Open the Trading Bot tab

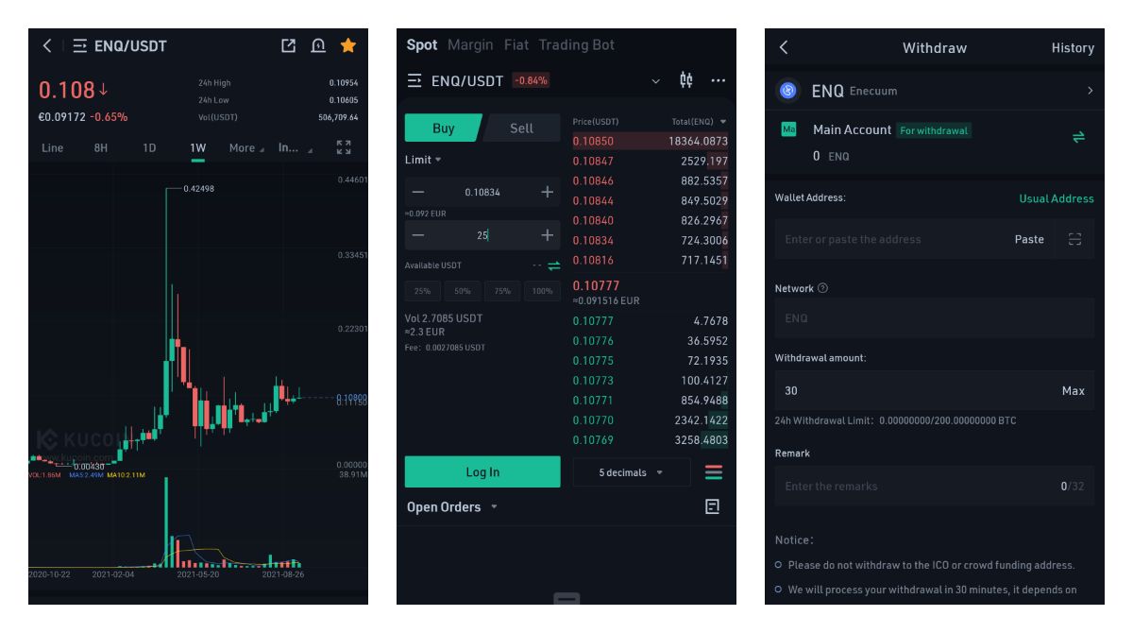[576, 45]
